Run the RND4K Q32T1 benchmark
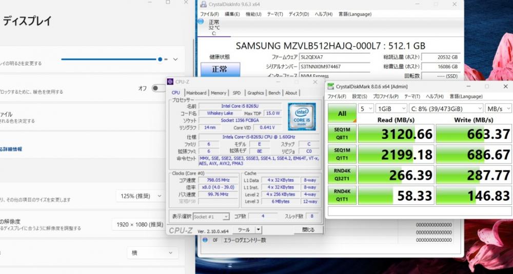 click(342, 175)
